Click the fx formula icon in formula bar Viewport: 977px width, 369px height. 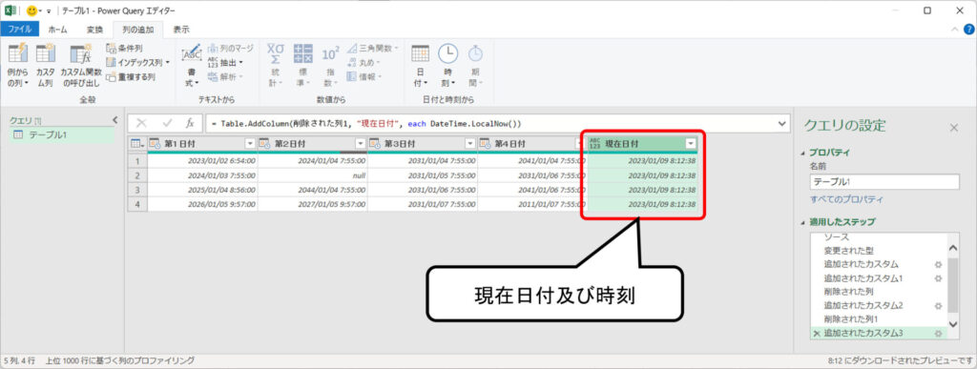(190, 123)
